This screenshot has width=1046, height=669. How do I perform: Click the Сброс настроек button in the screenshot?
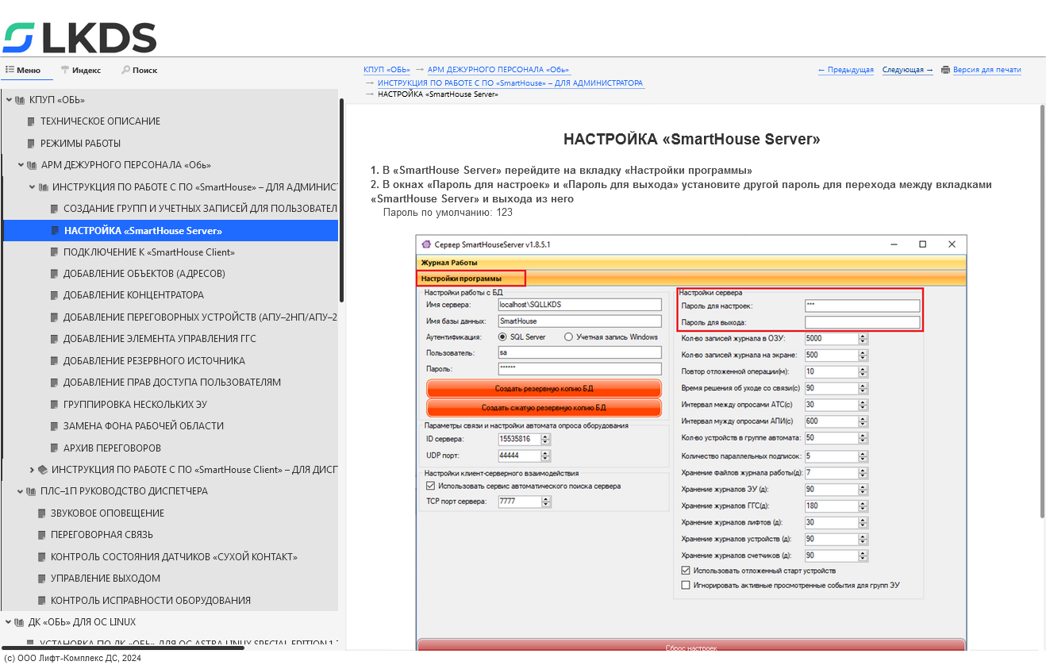coord(691,646)
